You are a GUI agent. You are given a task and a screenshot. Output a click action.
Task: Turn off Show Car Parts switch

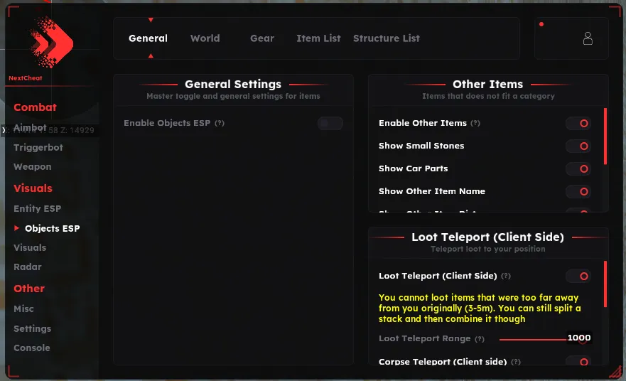pyautogui.click(x=578, y=169)
